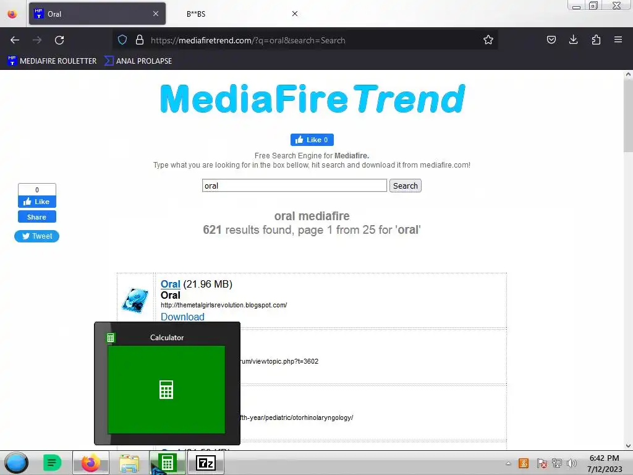Click the themetalgirlsrevolution.blogspot.com URL text
Image resolution: width=633 pixels, height=475 pixels.
click(224, 305)
